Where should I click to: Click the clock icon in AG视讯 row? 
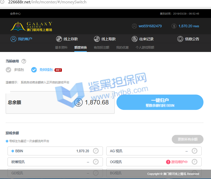(x=194, y=151)
